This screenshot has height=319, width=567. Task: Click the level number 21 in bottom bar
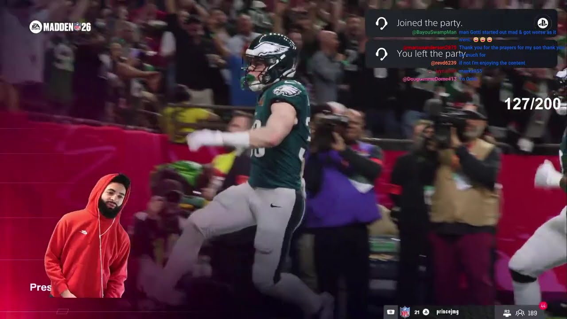tap(417, 312)
